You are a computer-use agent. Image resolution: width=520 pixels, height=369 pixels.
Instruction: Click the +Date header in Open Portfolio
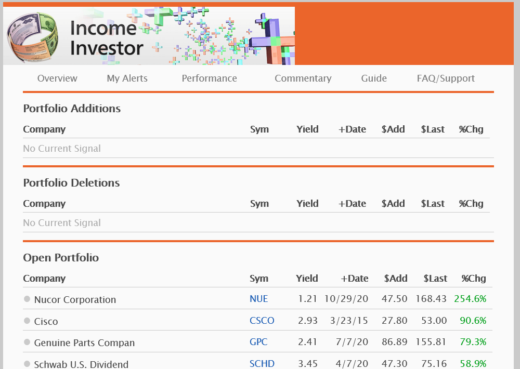point(355,279)
